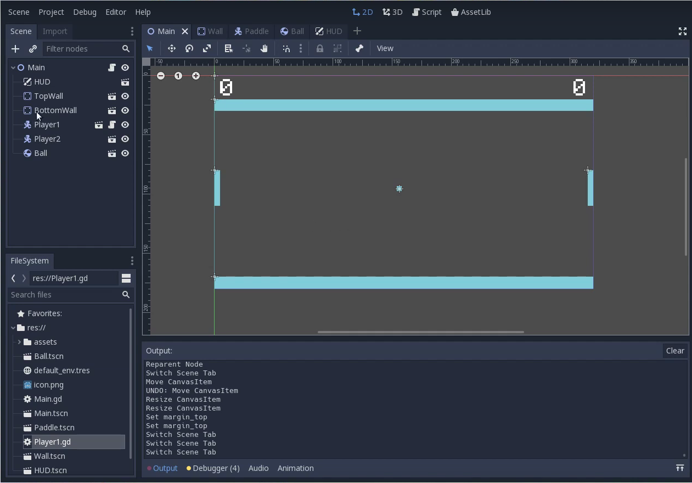
Task: Toggle Player2's visibility in the scene tree
Action: click(125, 139)
